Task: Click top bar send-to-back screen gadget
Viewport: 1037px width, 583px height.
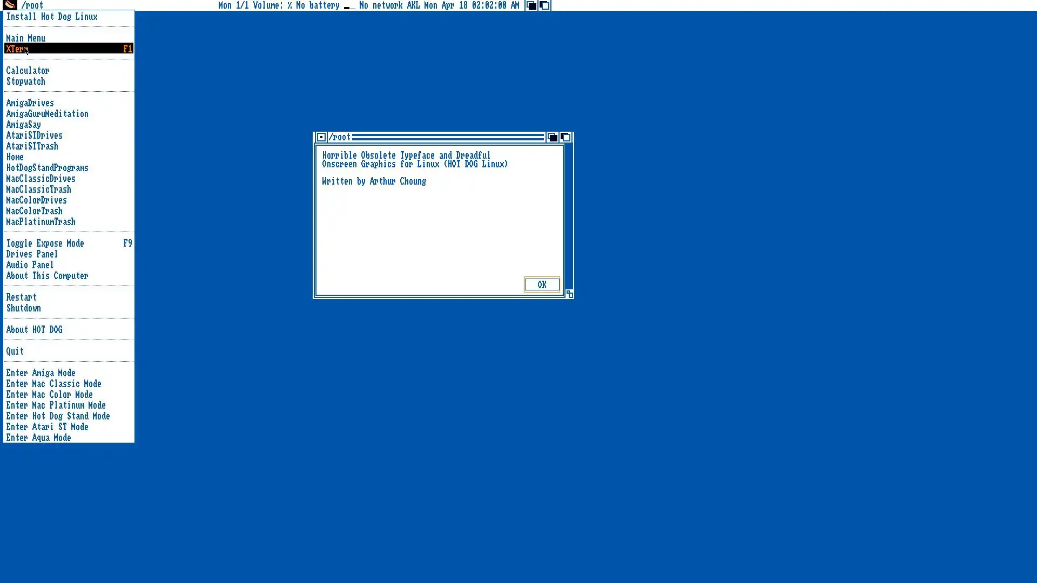Action: 531,5
